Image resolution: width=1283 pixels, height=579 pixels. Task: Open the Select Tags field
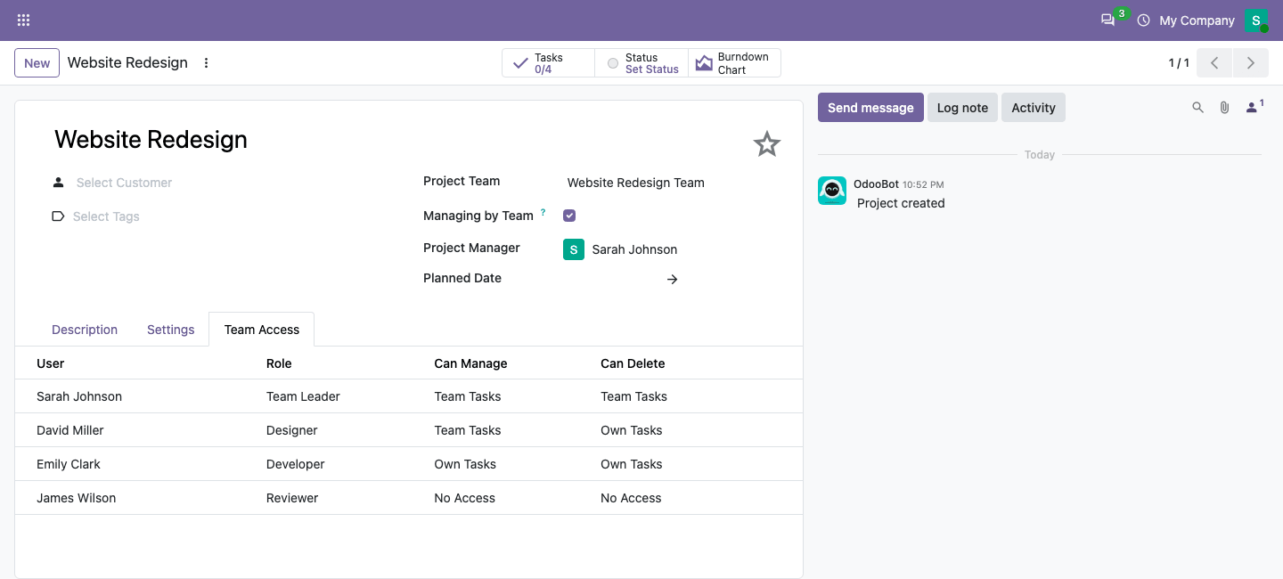[231, 216]
